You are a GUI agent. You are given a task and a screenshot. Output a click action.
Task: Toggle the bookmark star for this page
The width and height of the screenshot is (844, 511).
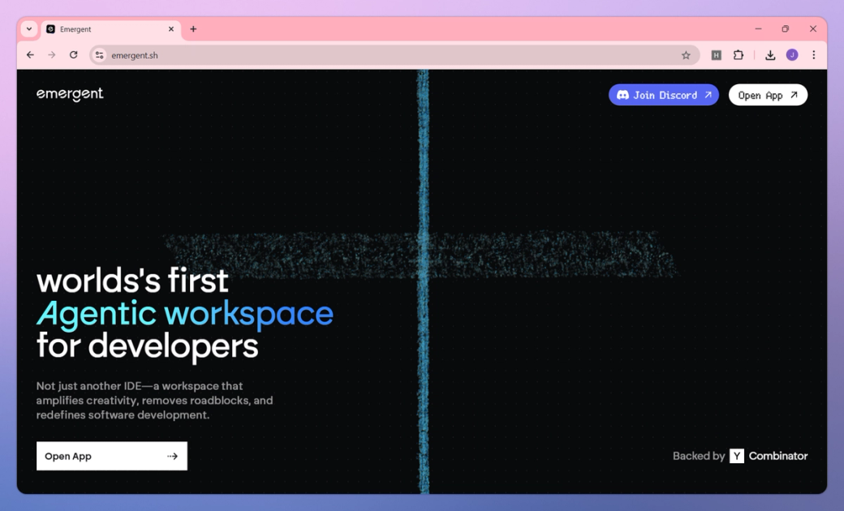[x=685, y=55]
